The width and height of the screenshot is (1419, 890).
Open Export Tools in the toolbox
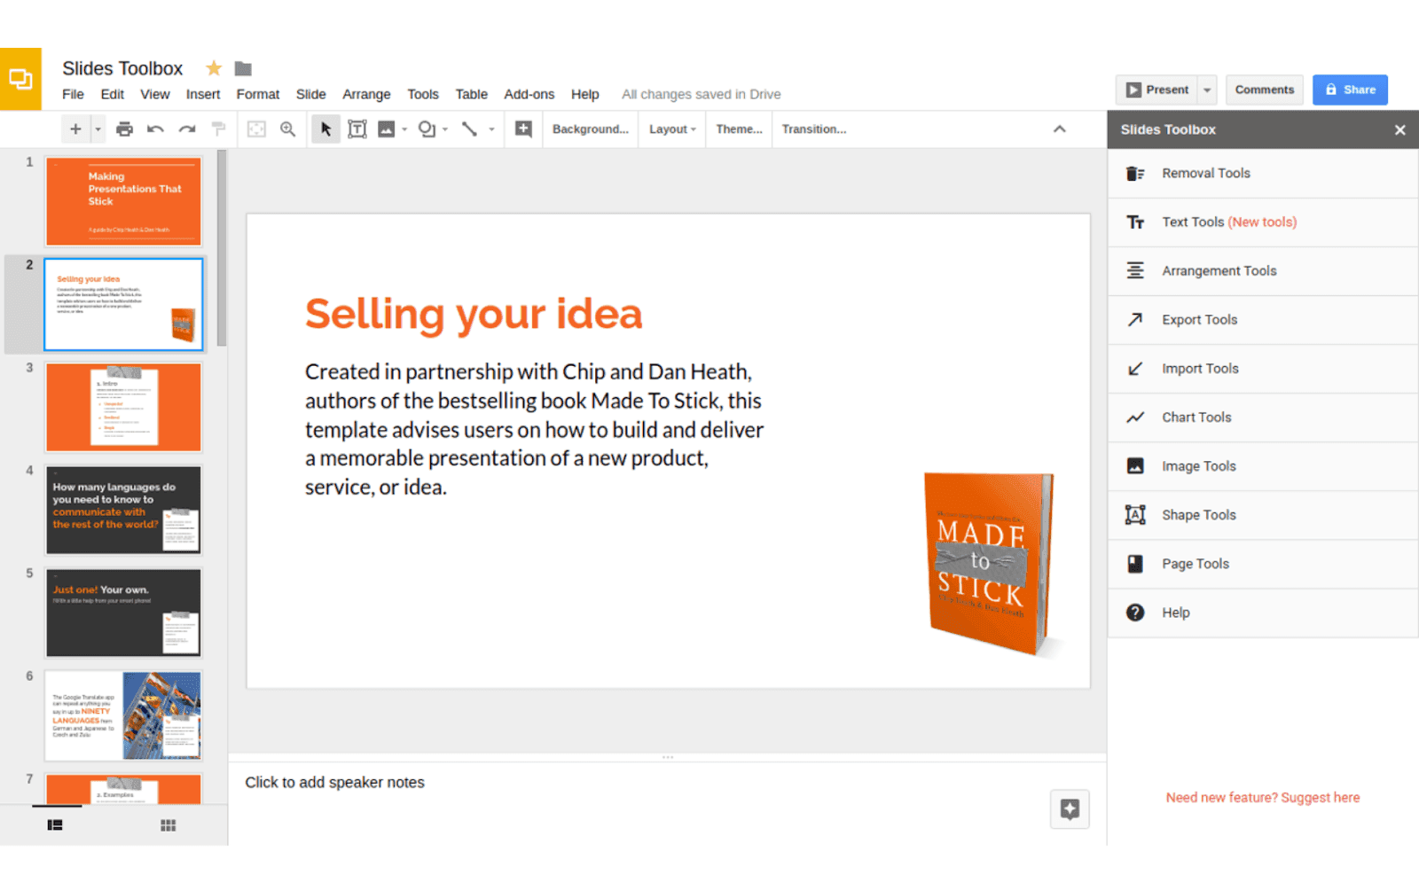1199,319
